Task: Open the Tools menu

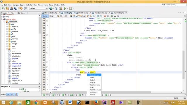Action: point(51,5)
